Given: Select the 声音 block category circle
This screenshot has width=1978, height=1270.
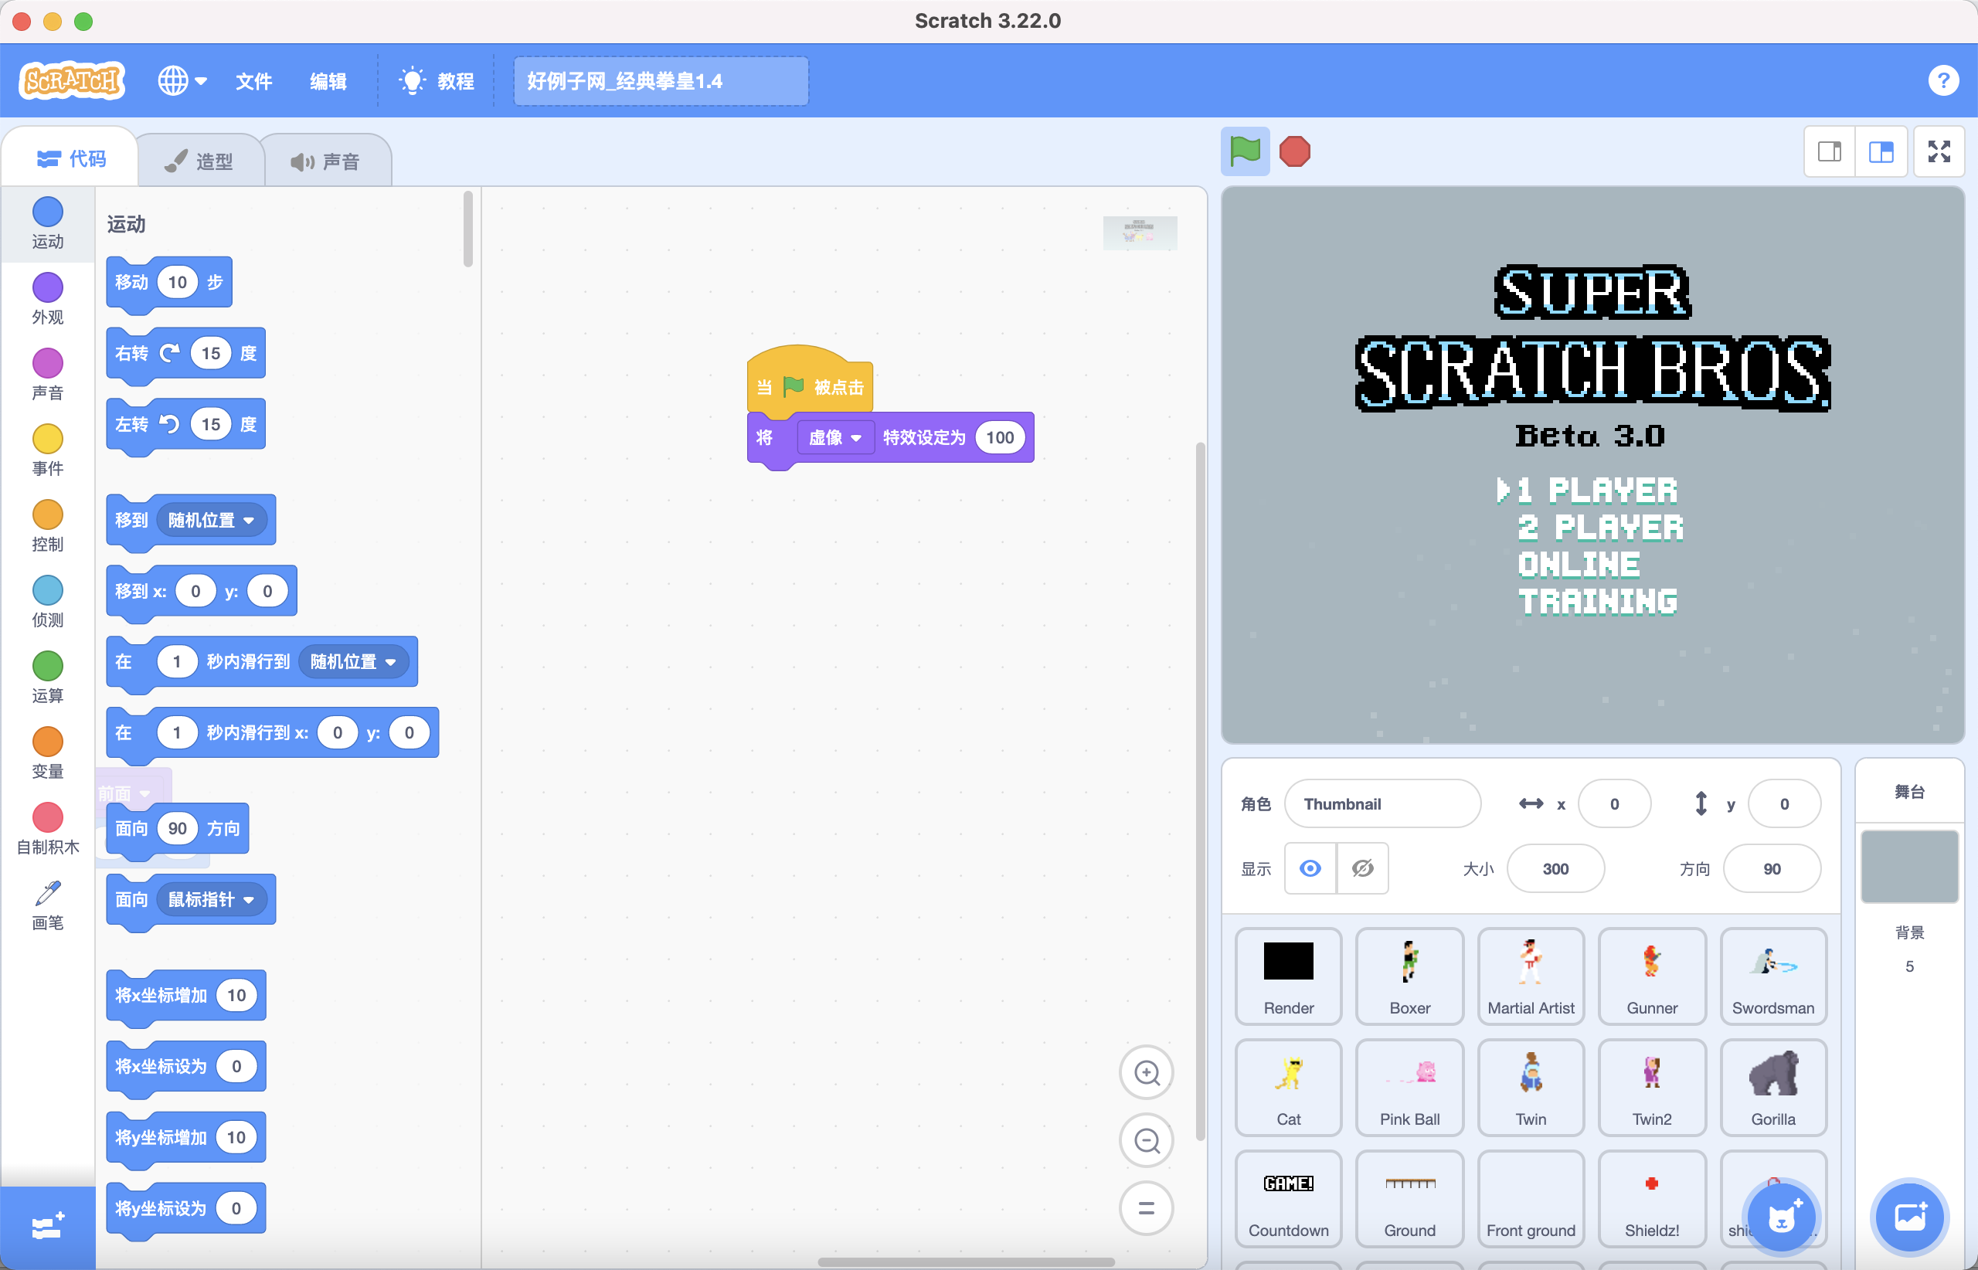Looking at the screenshot, I should [x=48, y=363].
